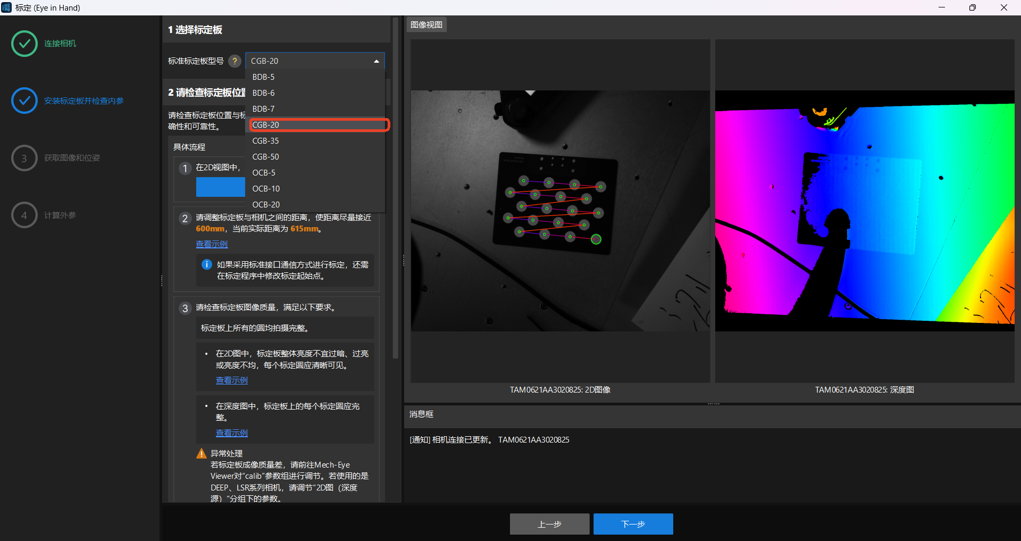Open the 查看示例 link under distance step
The width and height of the screenshot is (1021, 541).
pyautogui.click(x=212, y=244)
